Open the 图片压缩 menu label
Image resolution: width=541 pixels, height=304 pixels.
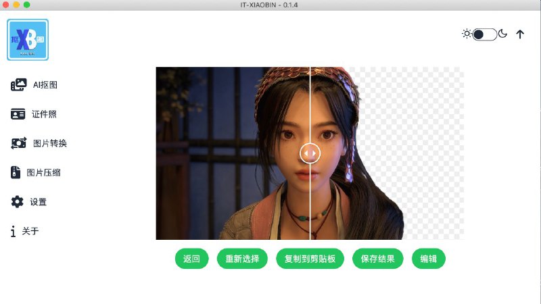click(x=44, y=172)
